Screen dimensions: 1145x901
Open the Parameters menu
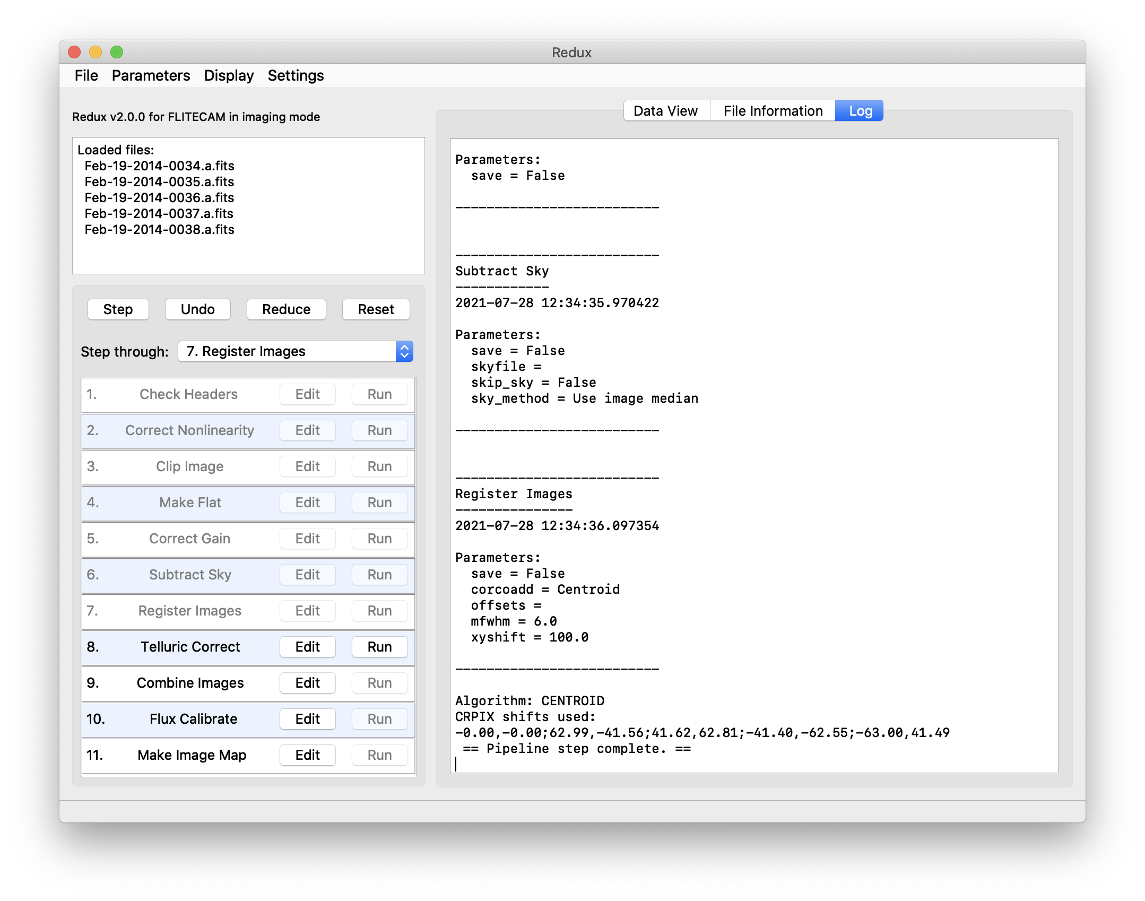click(x=150, y=75)
